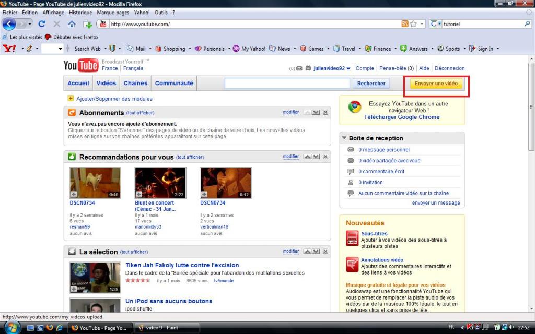Open Games on the Yahoo toolbar
The image size is (535, 334).
(312, 49)
